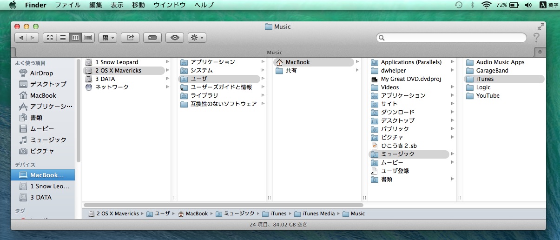Image resolution: width=560 pixels, height=240 pixels.
Task: Click the back navigation arrow
Action: pyautogui.click(x=20, y=38)
